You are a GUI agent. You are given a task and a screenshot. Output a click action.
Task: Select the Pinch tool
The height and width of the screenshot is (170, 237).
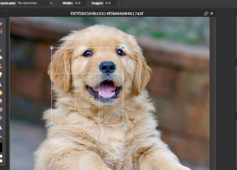point(1,118)
